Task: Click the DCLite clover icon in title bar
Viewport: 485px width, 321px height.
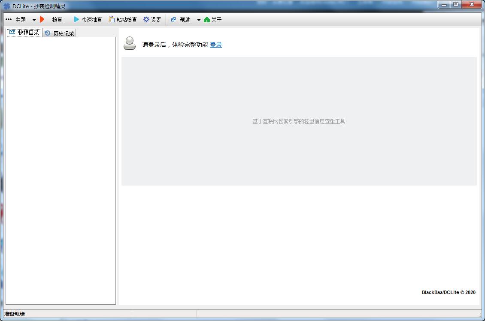Action: [x=7, y=6]
